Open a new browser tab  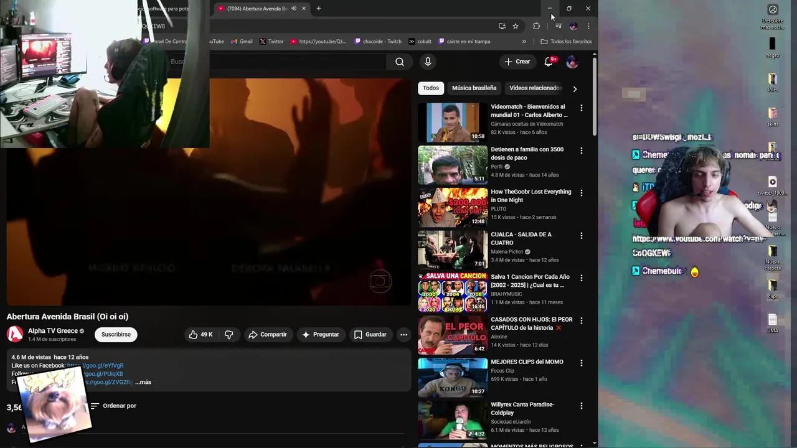(x=319, y=9)
